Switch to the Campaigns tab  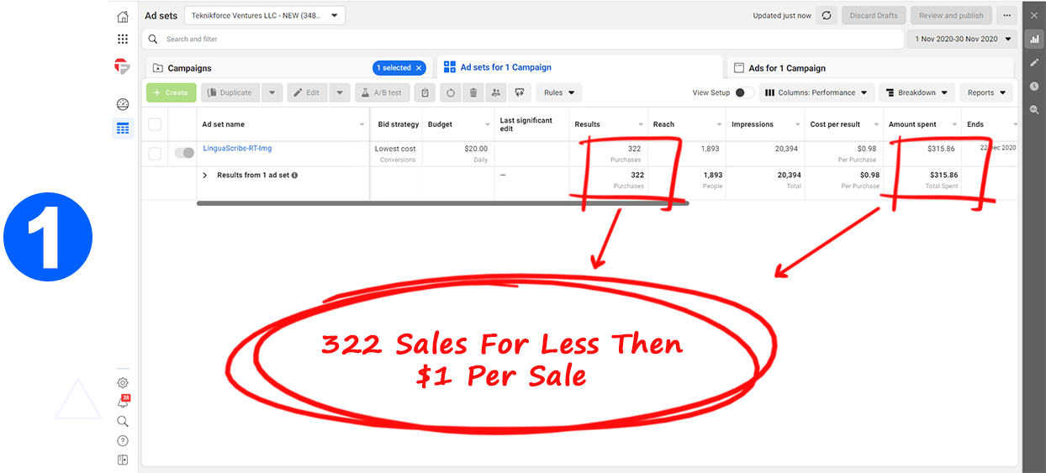point(189,68)
